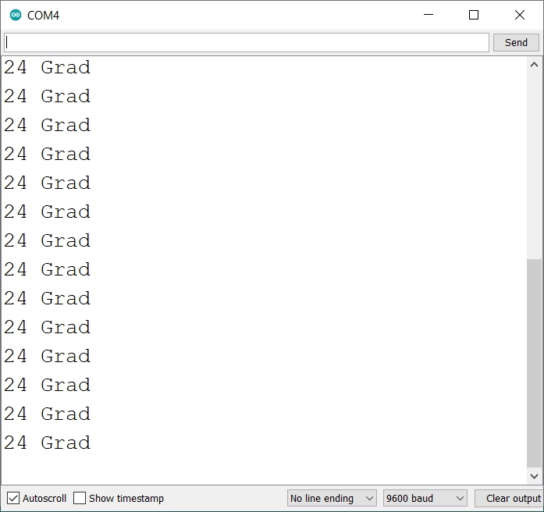544x512 pixels.
Task: Toggle the Autoscroll checkbox
Action: tap(13, 498)
